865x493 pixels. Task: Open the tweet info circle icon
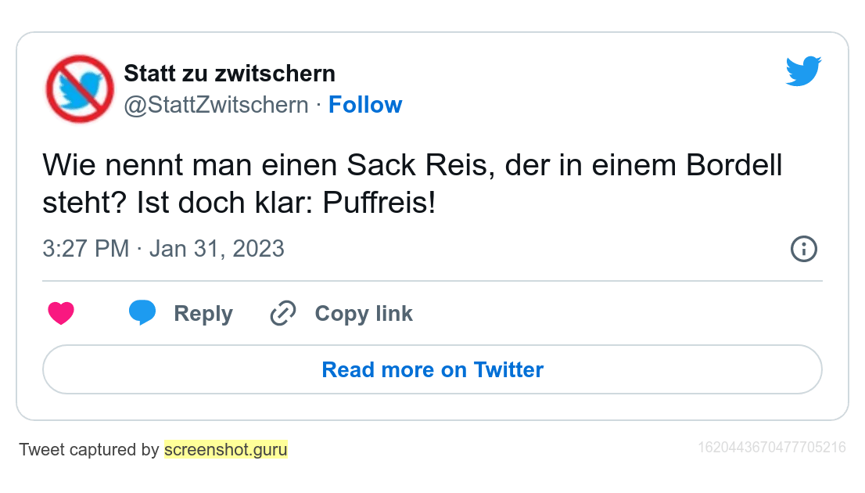pos(804,249)
